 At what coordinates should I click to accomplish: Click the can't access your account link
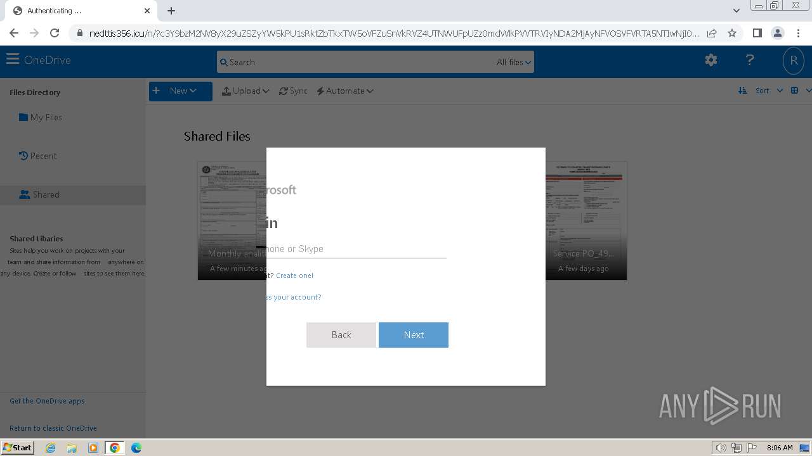[x=294, y=297]
